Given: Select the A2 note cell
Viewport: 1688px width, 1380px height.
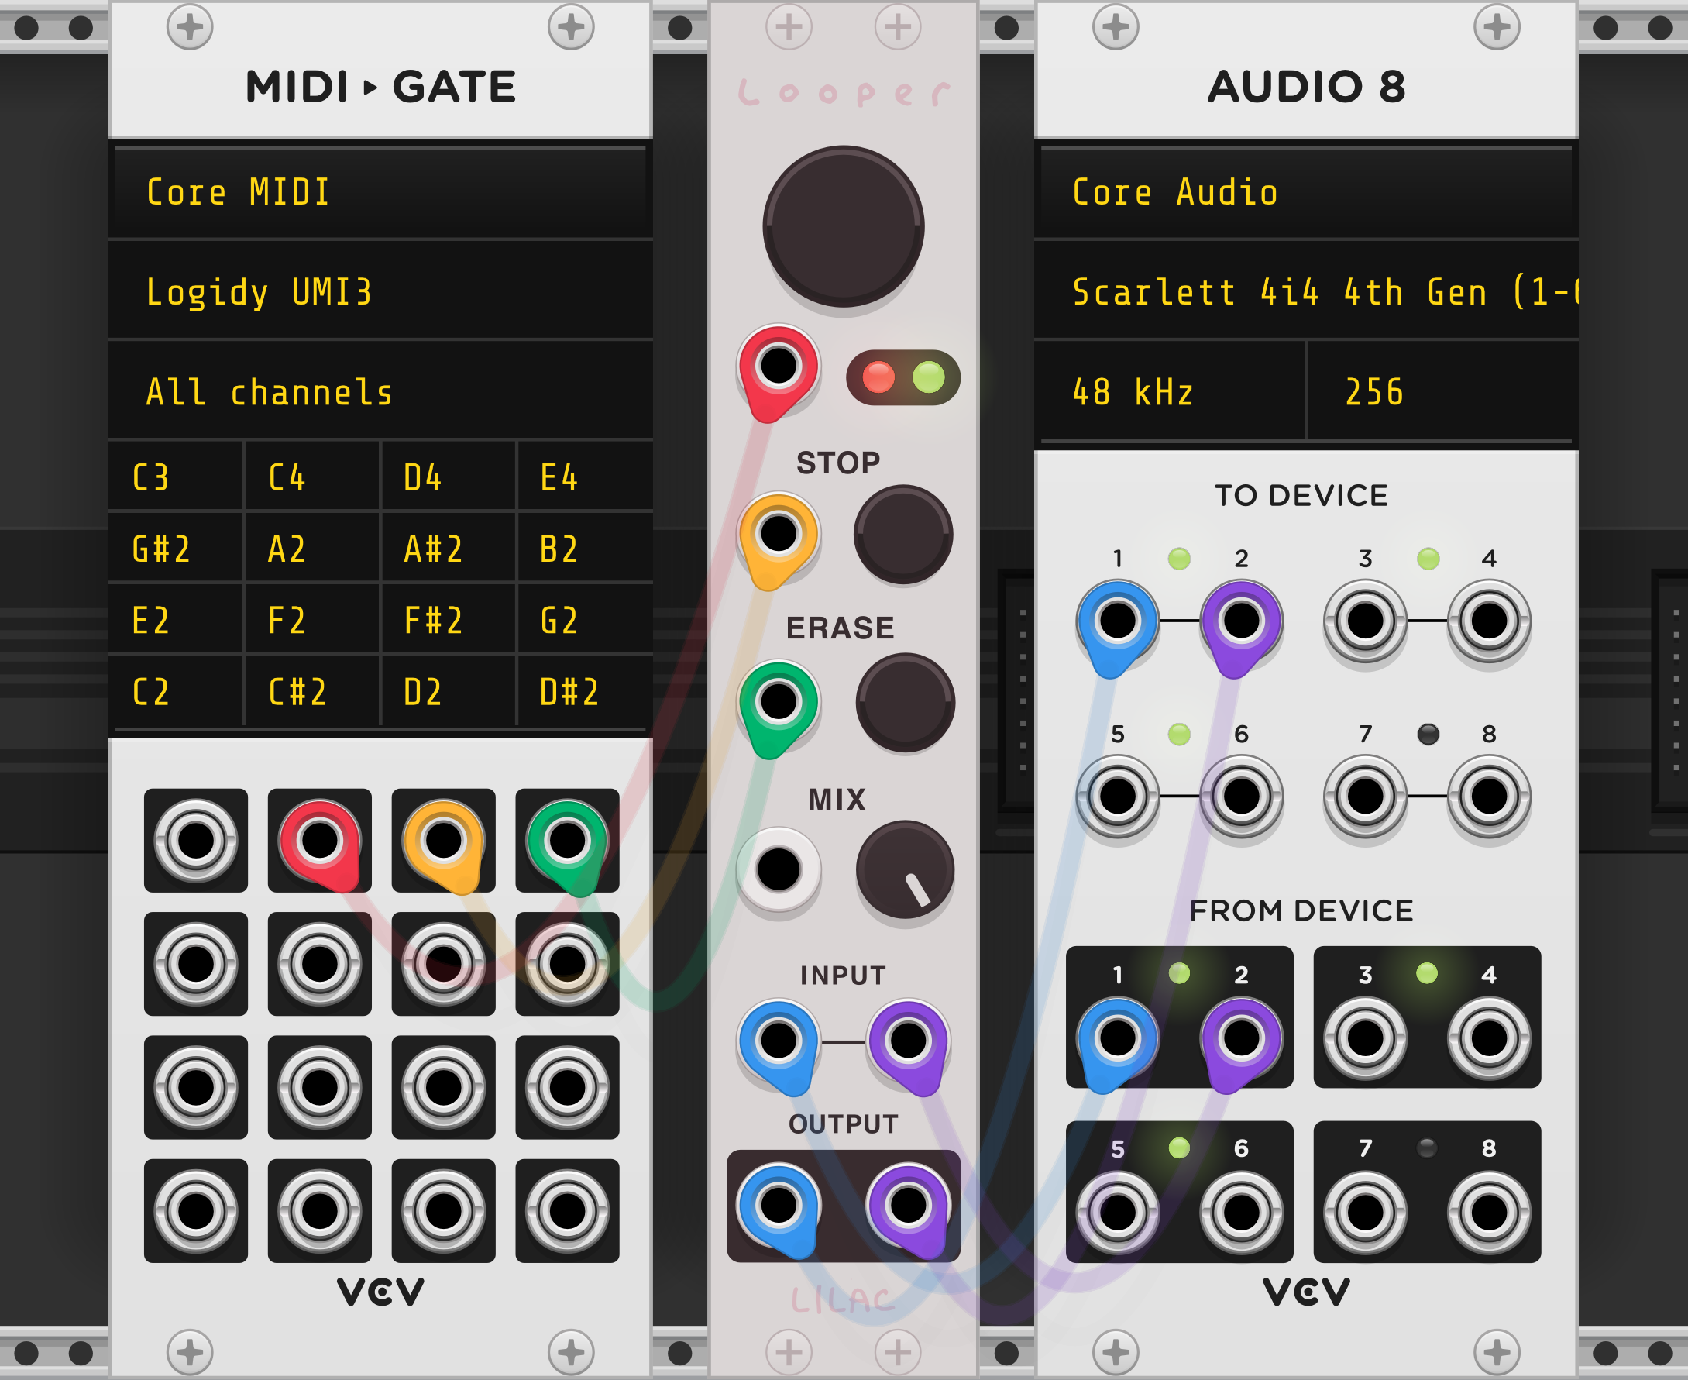Looking at the screenshot, I should click(312, 549).
